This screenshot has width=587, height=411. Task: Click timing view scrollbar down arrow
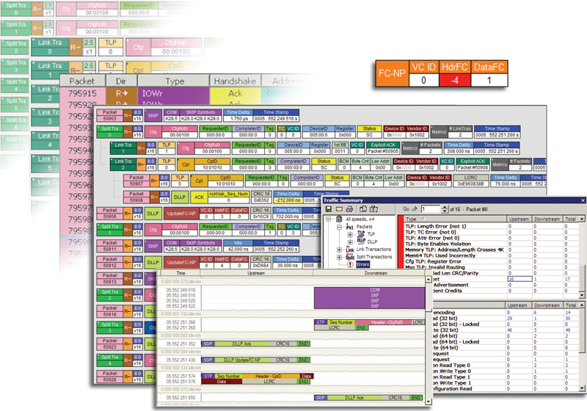pyautogui.click(x=429, y=401)
